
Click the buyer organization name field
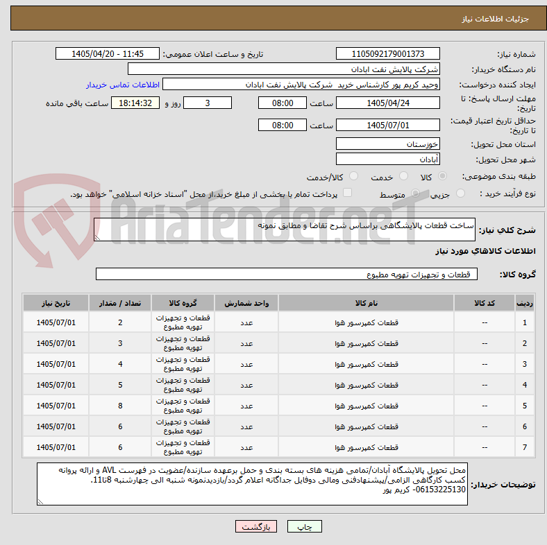click(284, 69)
